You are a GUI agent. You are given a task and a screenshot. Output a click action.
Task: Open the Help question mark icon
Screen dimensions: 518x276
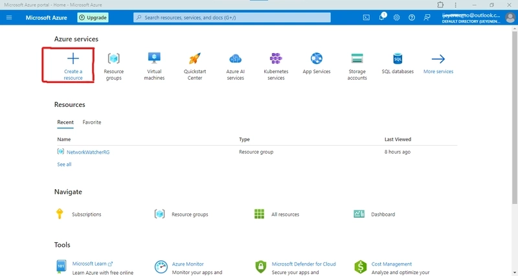coord(412,17)
